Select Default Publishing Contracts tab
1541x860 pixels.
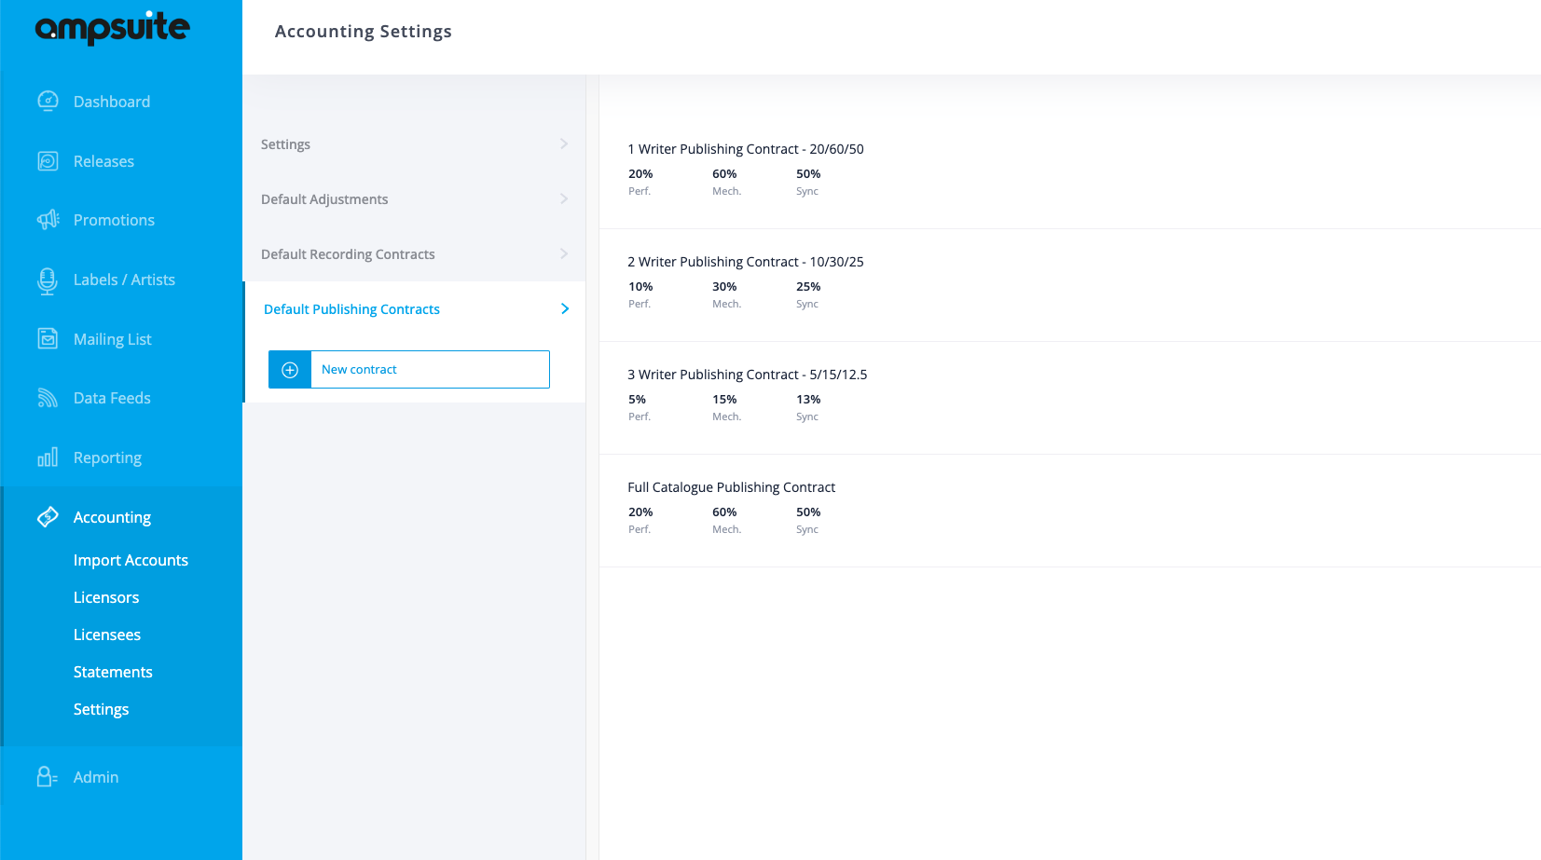[414, 309]
